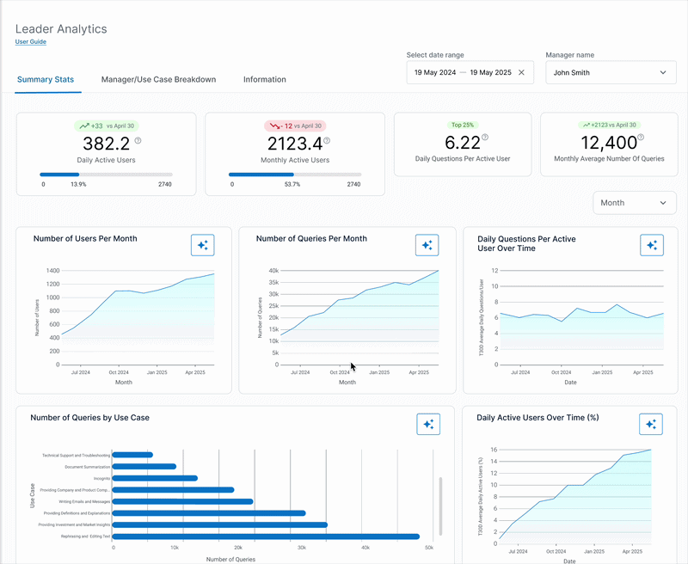This screenshot has width=688, height=564.
Task: Switch to Manager/Use Case Breakdown tab
Action: tap(158, 79)
